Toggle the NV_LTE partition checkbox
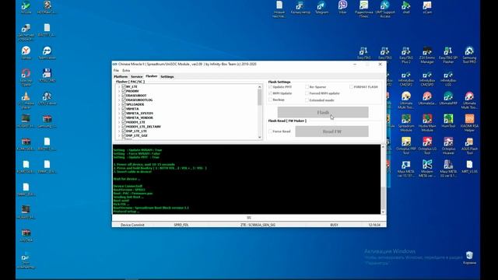This screenshot has height=280, width=498. (x=124, y=86)
